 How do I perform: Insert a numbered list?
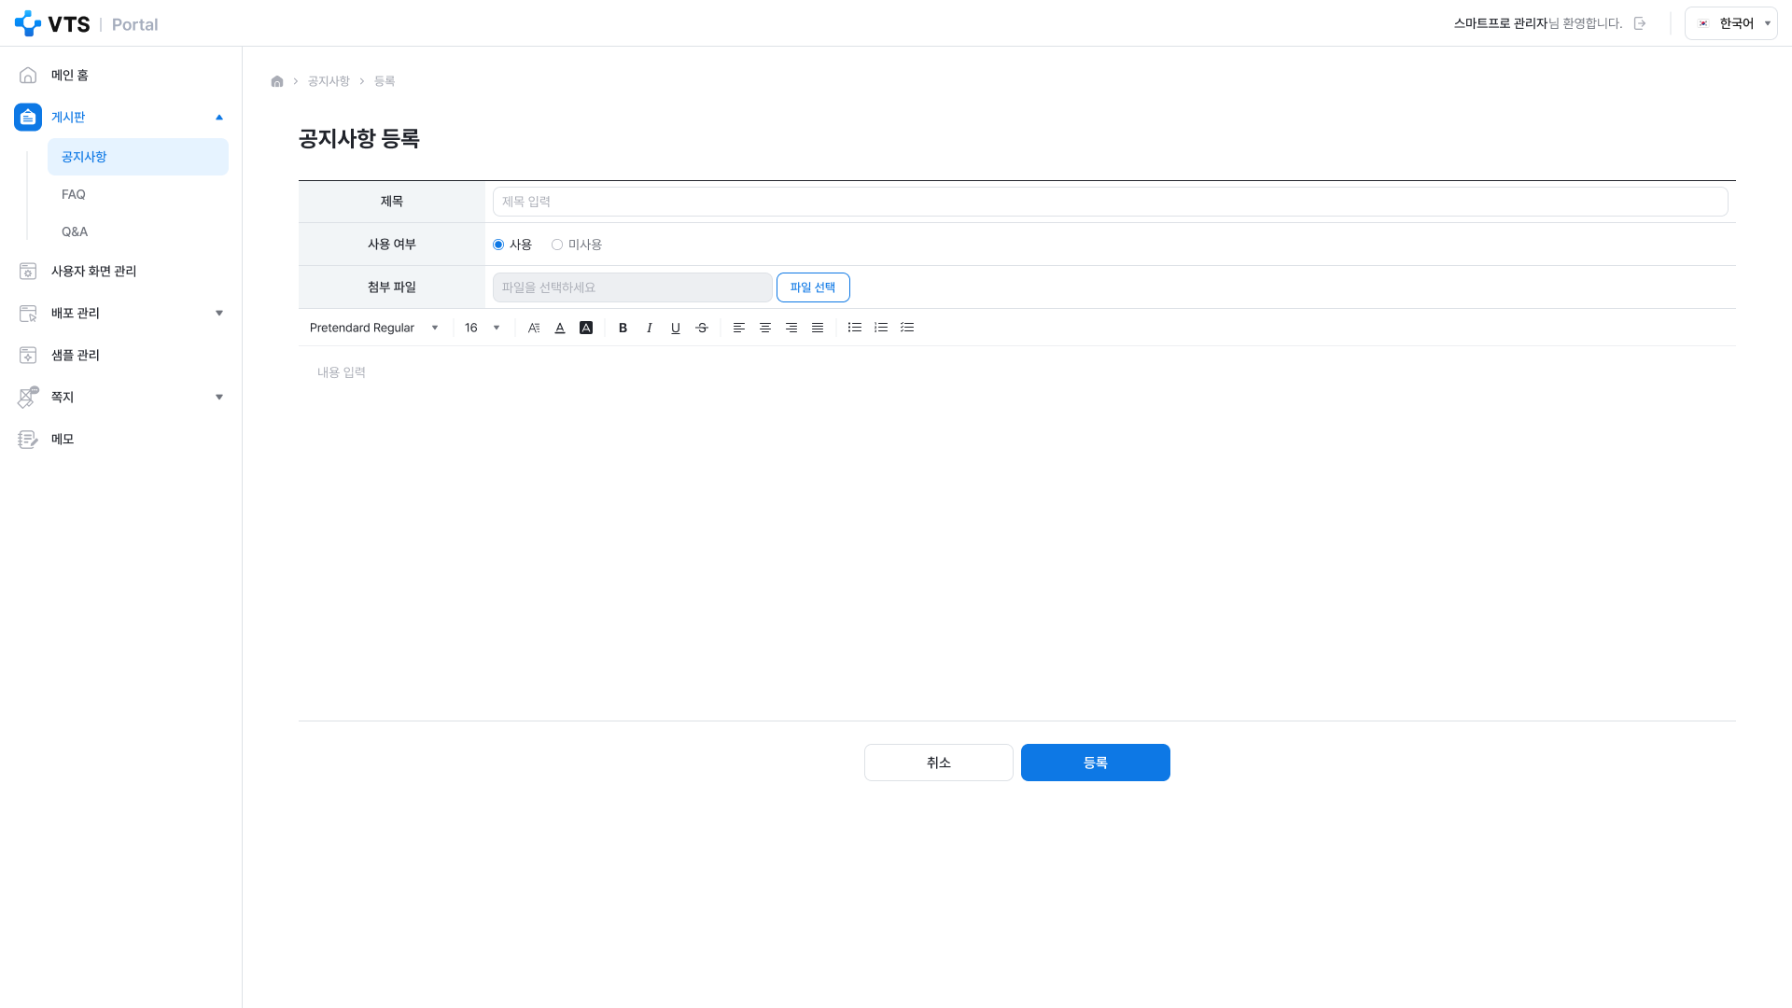[881, 328]
